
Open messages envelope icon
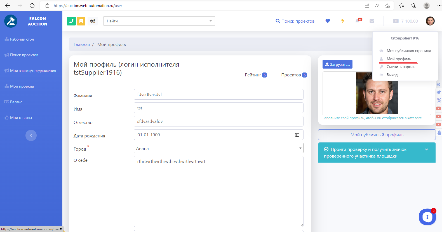pyautogui.click(x=372, y=21)
